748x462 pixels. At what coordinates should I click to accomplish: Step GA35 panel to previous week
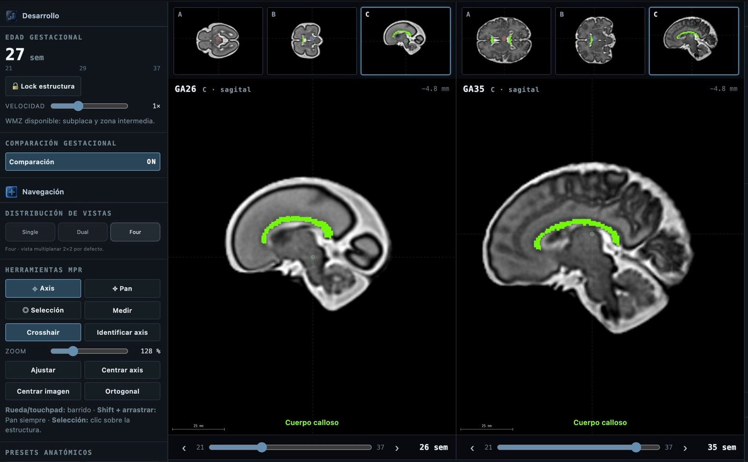click(472, 448)
